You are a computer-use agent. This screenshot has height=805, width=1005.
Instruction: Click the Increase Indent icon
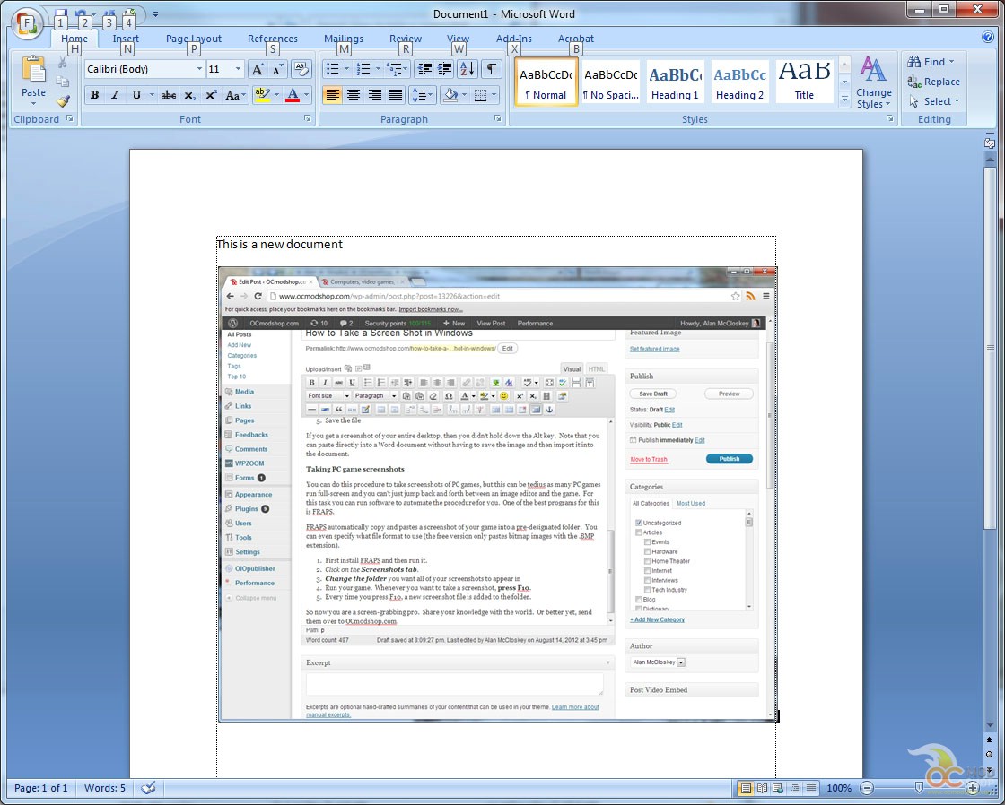tap(445, 69)
